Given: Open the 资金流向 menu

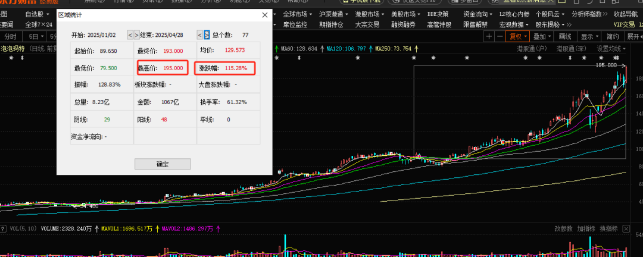Looking at the screenshot, I should (475, 14).
